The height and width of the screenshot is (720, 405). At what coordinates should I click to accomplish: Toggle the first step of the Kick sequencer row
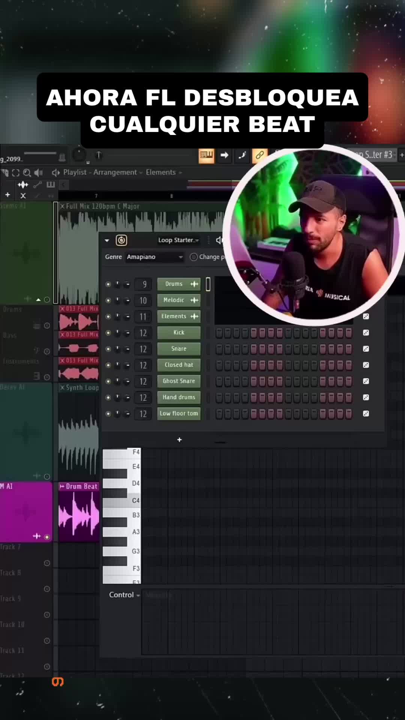click(x=219, y=333)
